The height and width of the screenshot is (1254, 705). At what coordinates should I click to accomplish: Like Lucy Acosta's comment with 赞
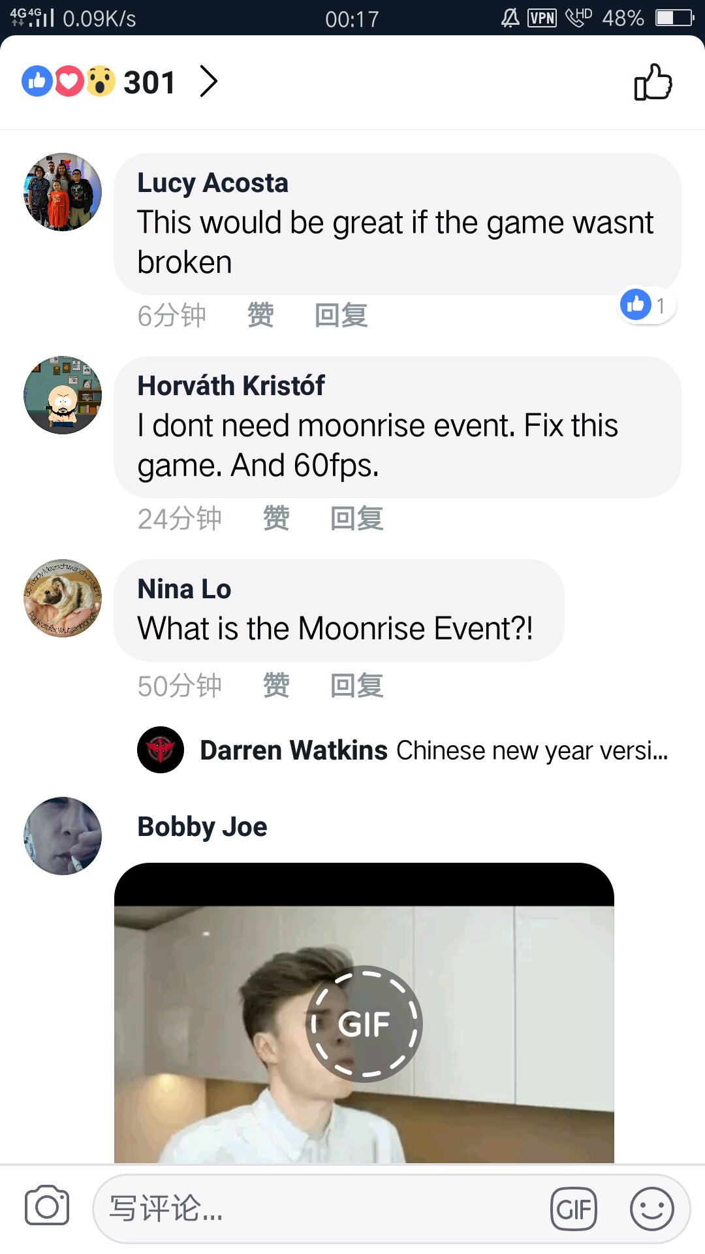[260, 315]
